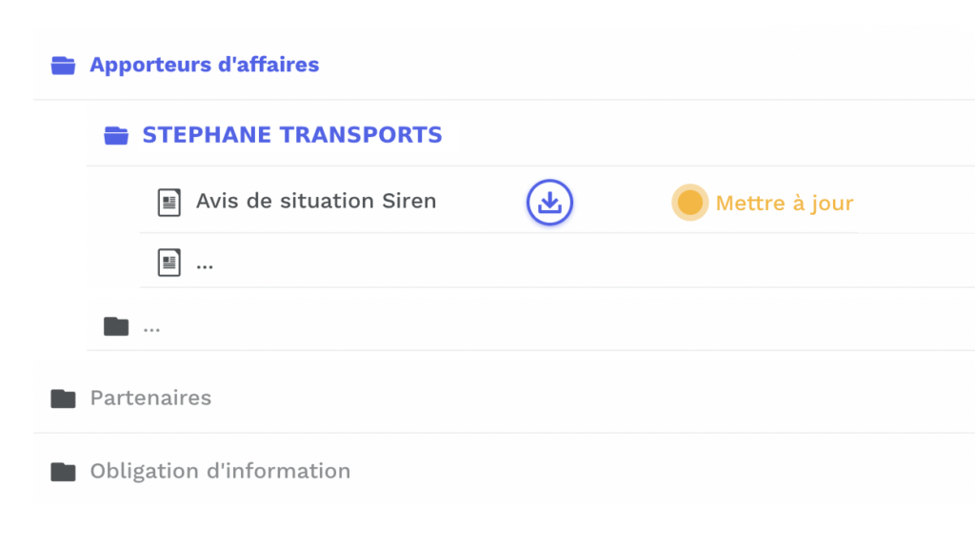Select the ellipsis text next to the document icon
975x545 pixels.
205,263
